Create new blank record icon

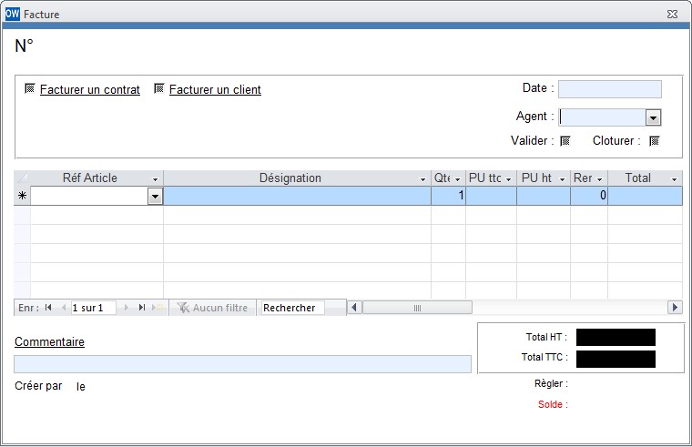[x=158, y=308]
